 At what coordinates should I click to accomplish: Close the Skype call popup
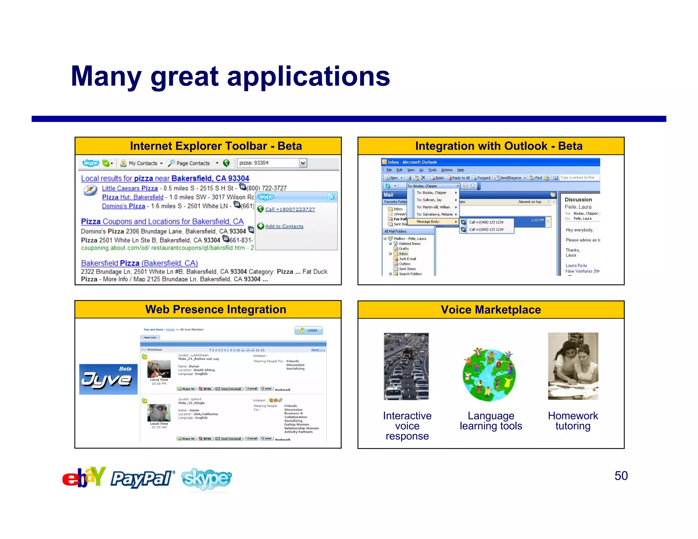tap(331, 197)
